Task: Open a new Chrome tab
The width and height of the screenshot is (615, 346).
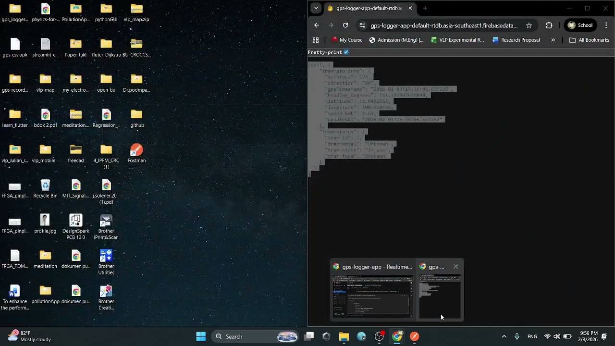Action: pos(425,8)
